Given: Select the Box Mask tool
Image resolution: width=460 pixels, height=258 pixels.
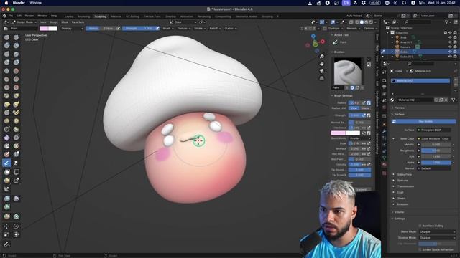Looking at the screenshot, I should point(6,172).
